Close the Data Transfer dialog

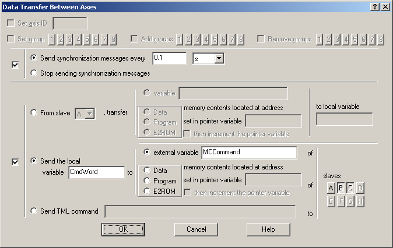coord(385,6)
